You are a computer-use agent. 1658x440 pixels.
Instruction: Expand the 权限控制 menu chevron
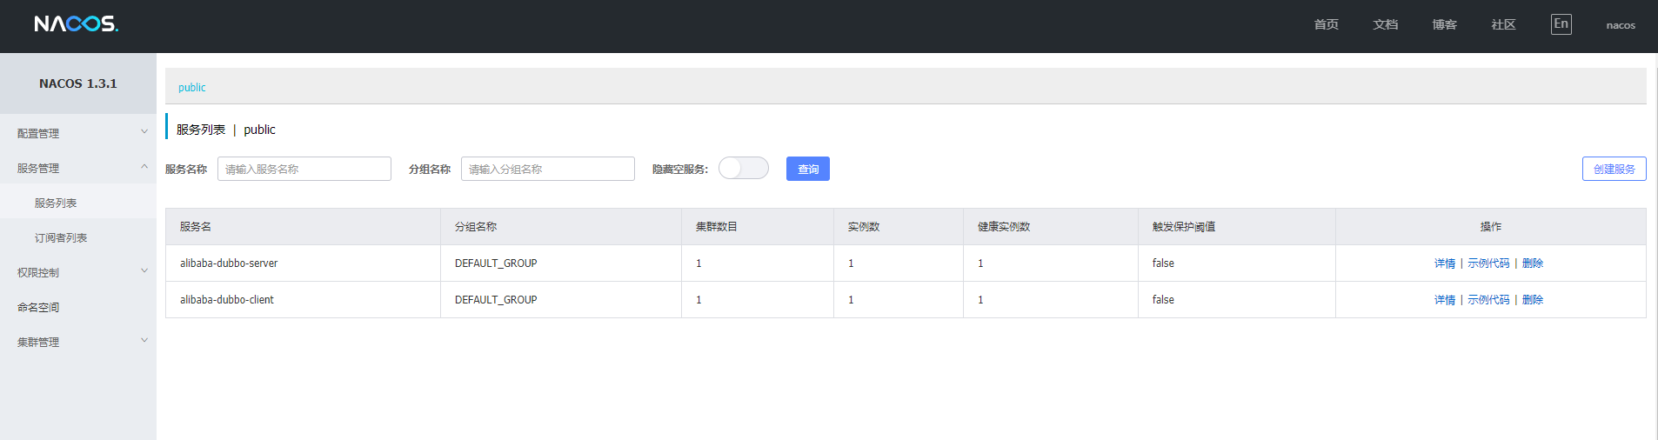point(144,271)
